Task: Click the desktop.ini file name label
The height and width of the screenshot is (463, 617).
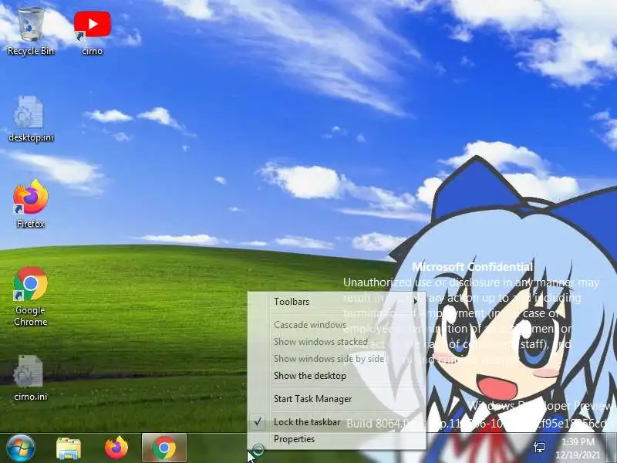Action: (x=31, y=137)
